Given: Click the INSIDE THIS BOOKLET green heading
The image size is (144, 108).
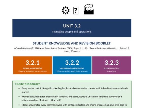Looking at the screenshot, I should 28,84.
